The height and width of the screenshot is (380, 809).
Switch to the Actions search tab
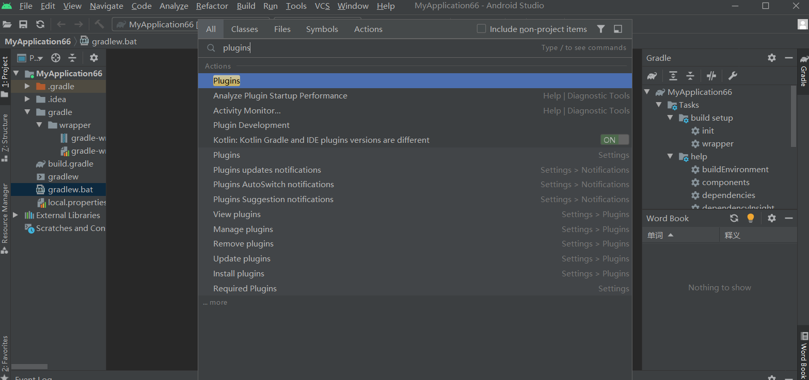coord(368,29)
